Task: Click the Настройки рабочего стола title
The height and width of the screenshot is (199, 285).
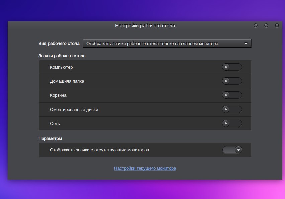Action: click(145, 26)
